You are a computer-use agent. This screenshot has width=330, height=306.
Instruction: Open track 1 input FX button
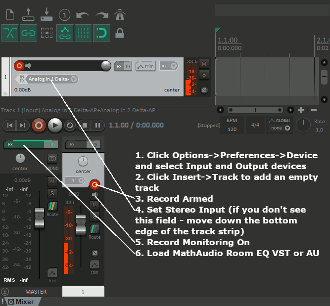22,79
